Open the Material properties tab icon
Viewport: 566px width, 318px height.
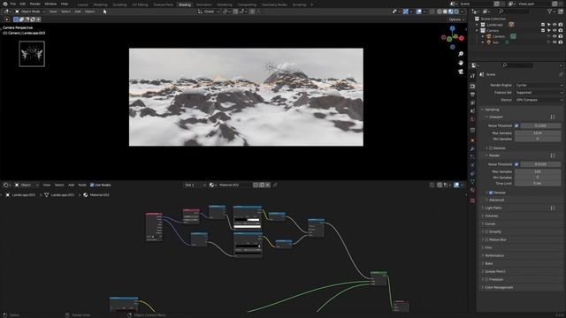pyautogui.click(x=472, y=191)
